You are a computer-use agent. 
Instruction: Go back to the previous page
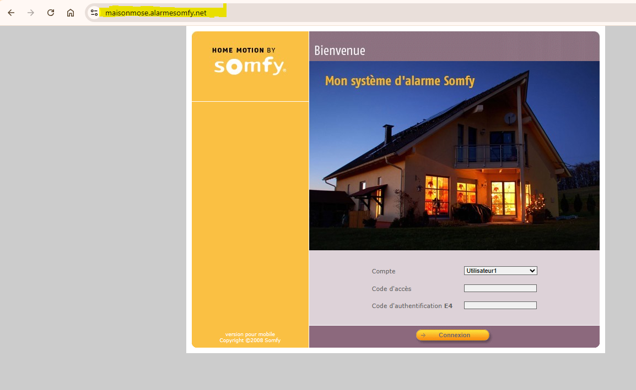click(x=11, y=13)
